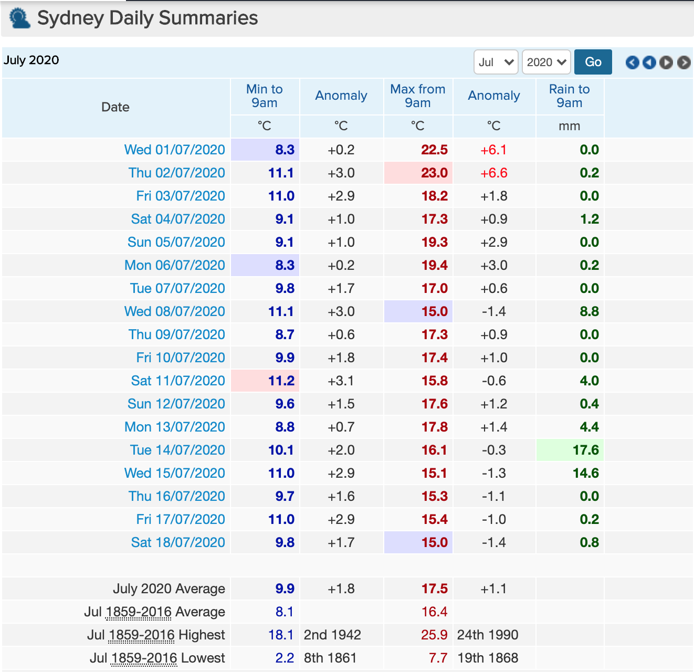
Task: Jump to earliest month with double-back chevron
Action: point(632,62)
